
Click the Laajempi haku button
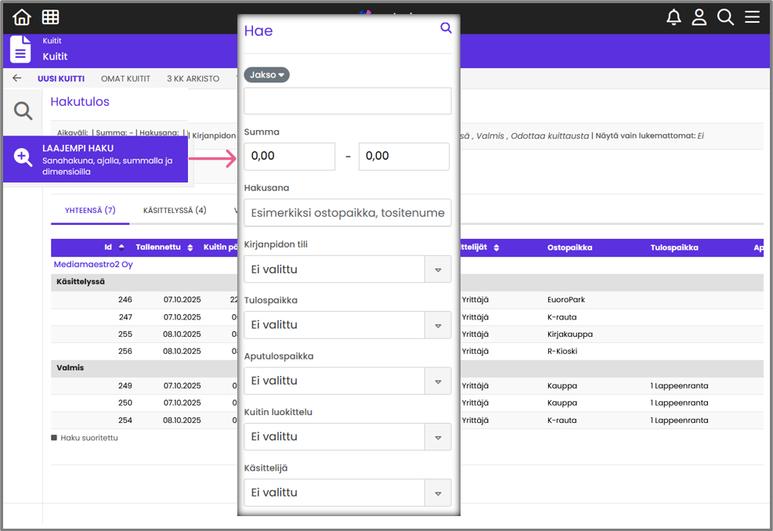pyautogui.click(x=96, y=160)
